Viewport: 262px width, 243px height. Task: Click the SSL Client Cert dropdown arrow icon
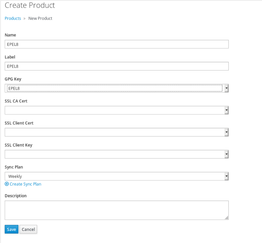click(x=227, y=132)
